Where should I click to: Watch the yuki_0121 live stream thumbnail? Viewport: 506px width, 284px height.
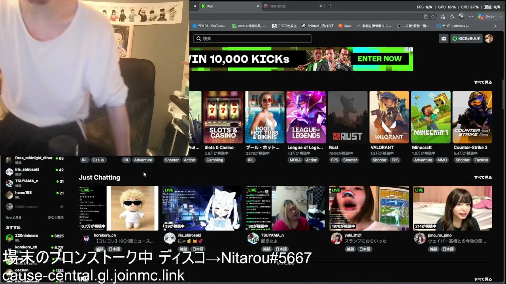pyautogui.click(x=369, y=208)
